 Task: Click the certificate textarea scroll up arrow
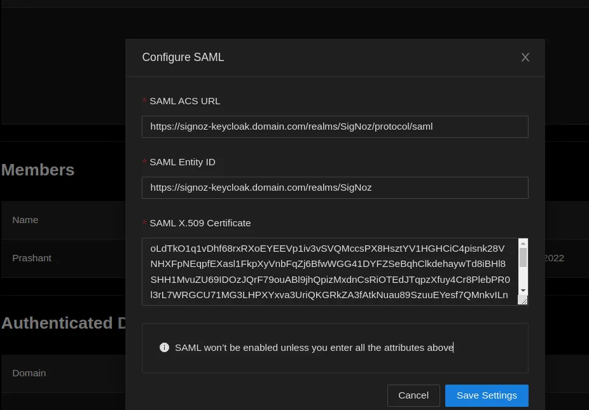[523, 243]
